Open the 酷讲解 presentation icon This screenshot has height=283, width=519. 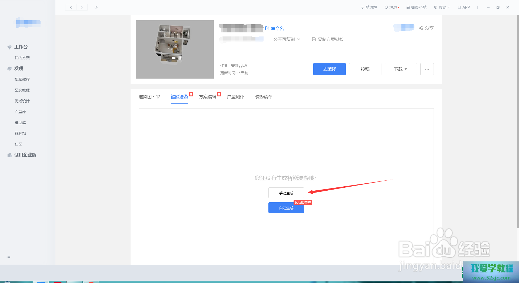pos(362,7)
